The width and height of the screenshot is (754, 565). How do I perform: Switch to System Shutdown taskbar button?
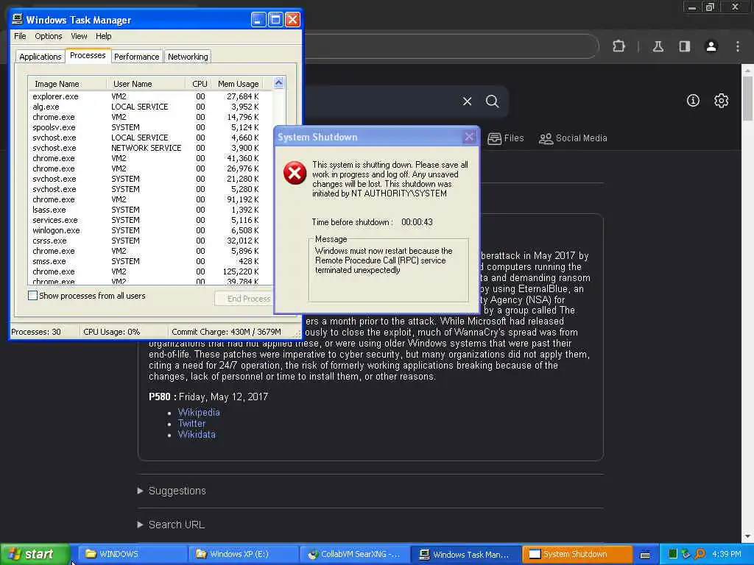click(577, 554)
